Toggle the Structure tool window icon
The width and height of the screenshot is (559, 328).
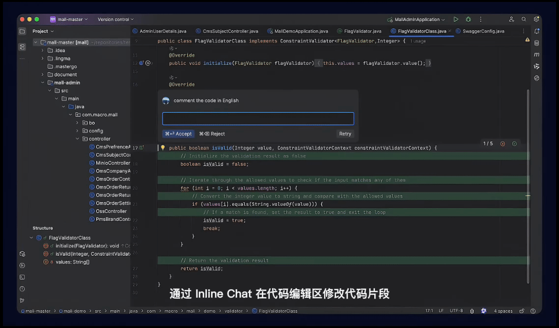coord(22,47)
